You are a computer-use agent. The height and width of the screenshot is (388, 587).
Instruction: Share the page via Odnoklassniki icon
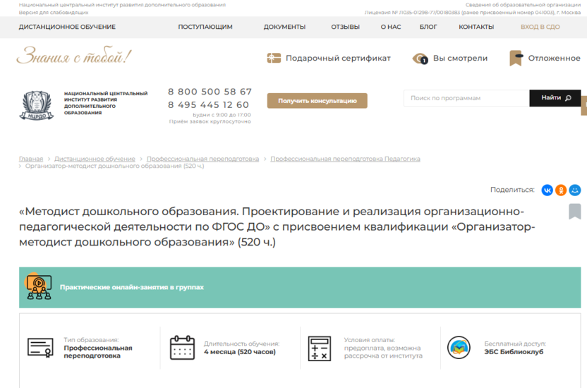[561, 190]
